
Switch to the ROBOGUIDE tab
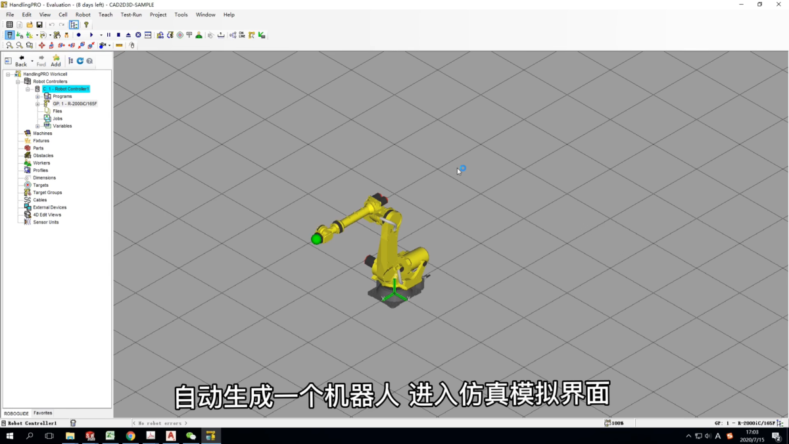pos(16,414)
